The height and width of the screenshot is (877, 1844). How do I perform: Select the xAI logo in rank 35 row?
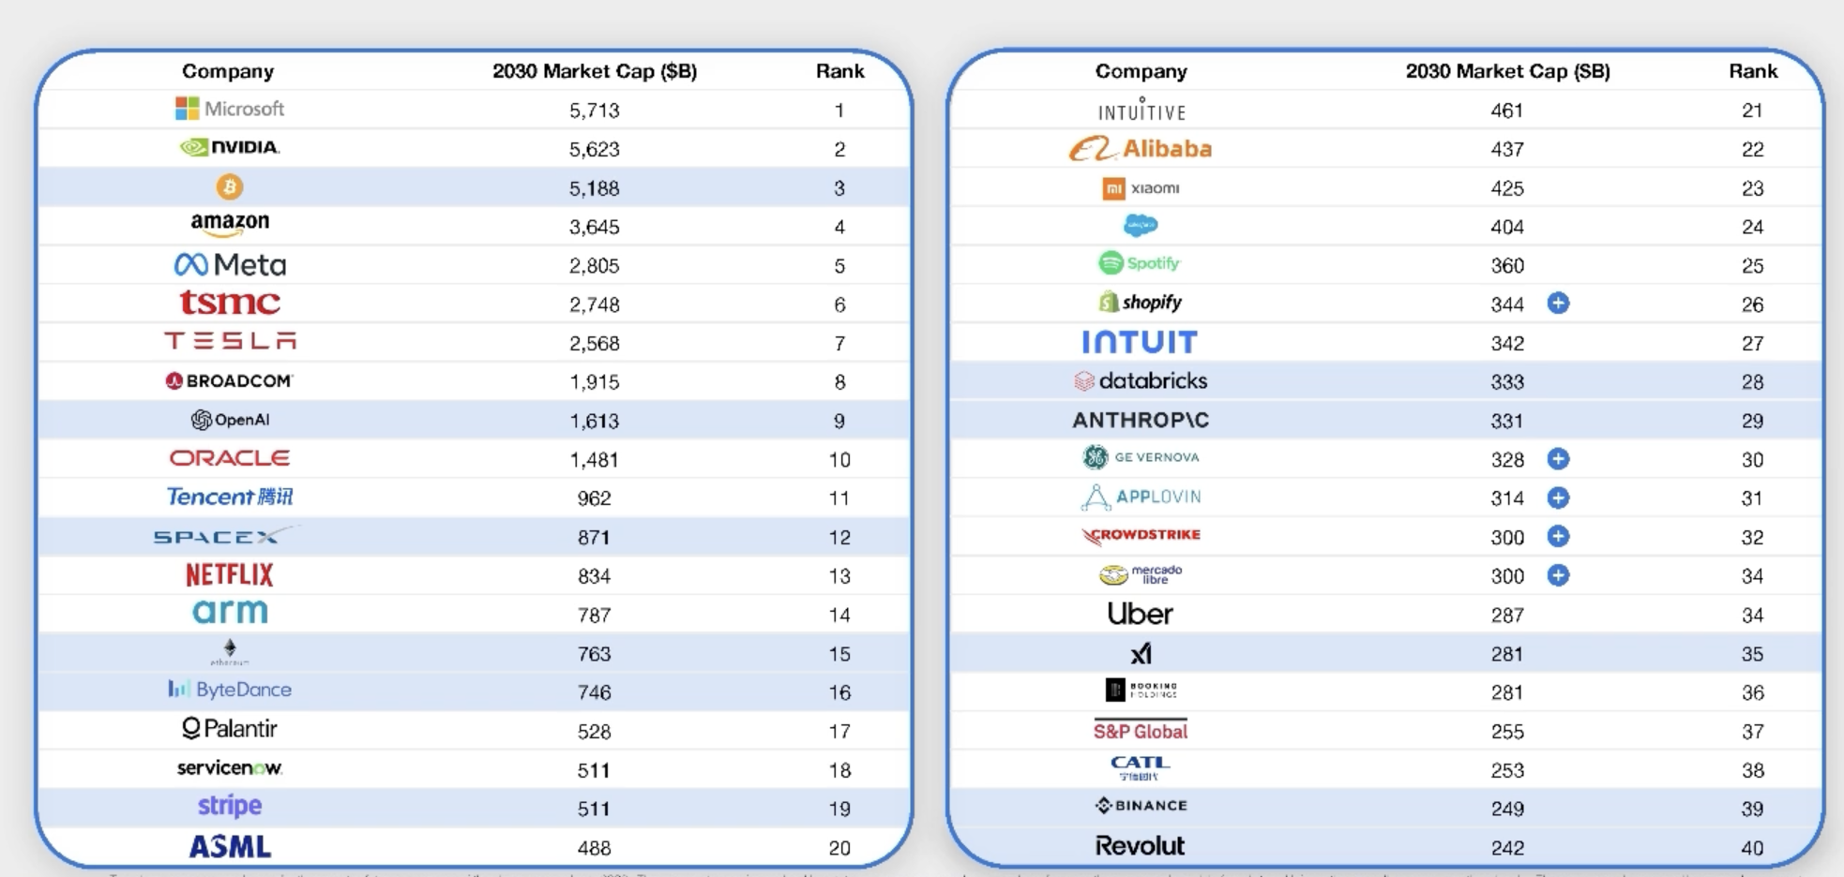1141,654
